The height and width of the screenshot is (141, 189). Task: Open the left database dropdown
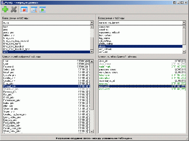(92, 23)
